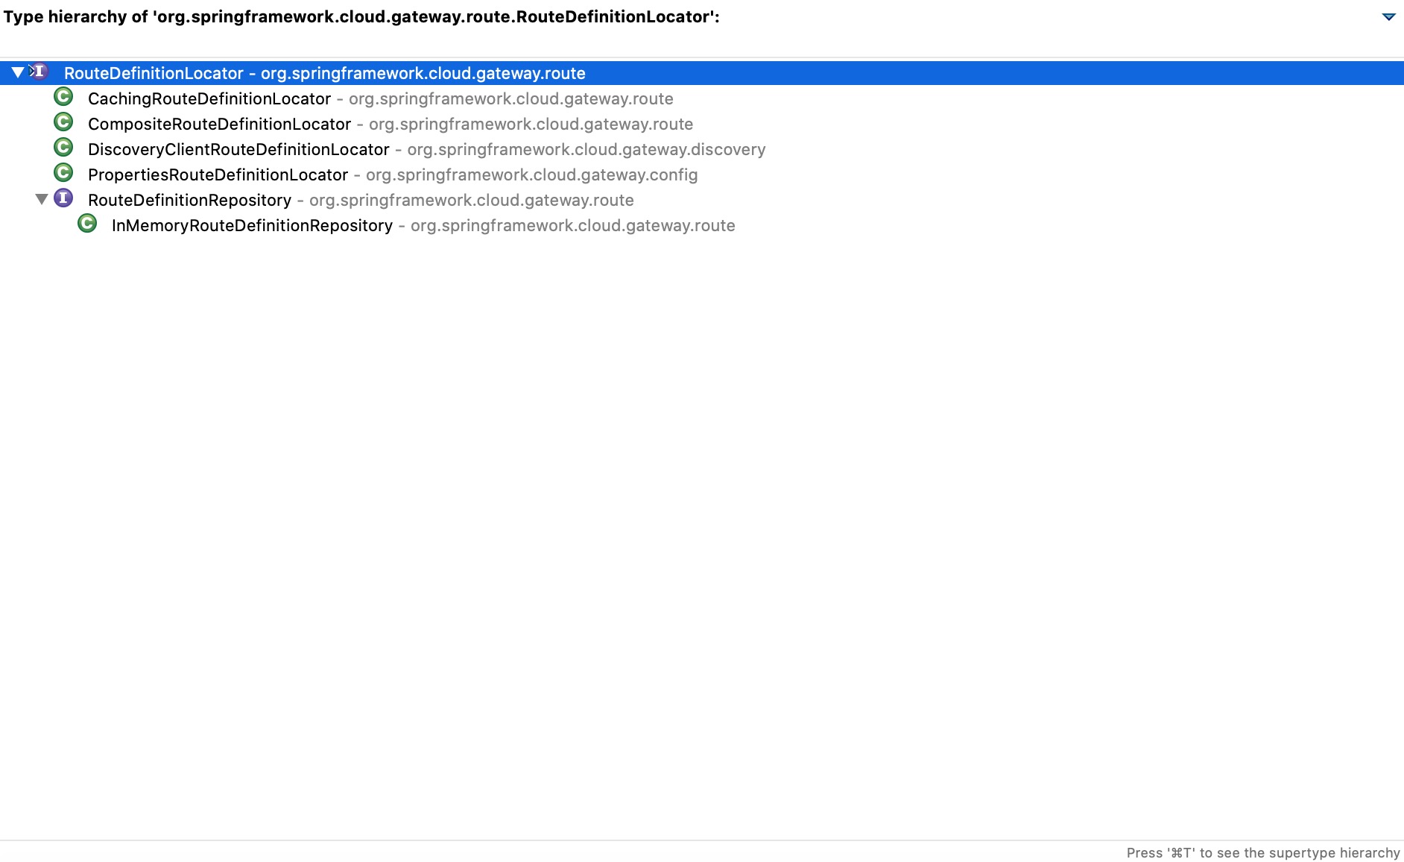Click package text beside CompositeRouteDefinitionLocator

click(x=531, y=124)
